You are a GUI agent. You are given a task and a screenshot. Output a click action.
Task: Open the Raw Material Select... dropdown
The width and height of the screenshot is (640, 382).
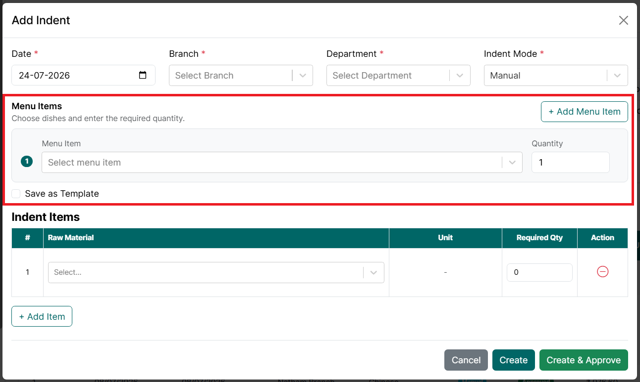coord(216,272)
